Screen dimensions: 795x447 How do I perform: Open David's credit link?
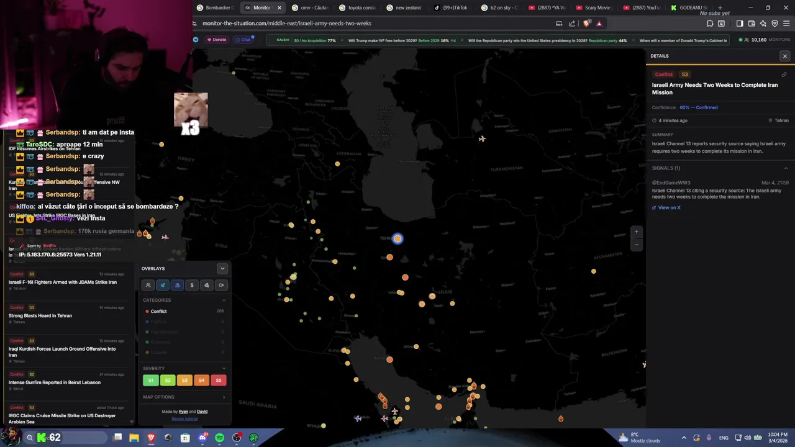[x=202, y=412]
